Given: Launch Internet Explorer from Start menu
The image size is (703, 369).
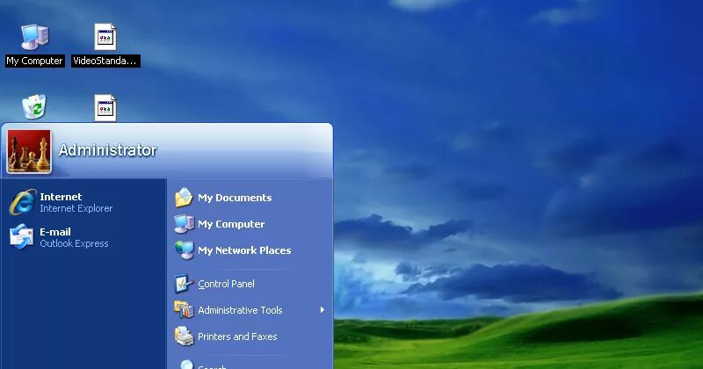Looking at the screenshot, I should tap(23, 202).
